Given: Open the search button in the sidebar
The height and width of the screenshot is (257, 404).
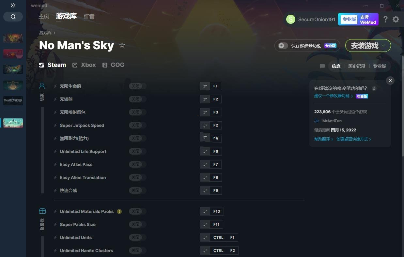Looking at the screenshot, I should click(x=13, y=17).
